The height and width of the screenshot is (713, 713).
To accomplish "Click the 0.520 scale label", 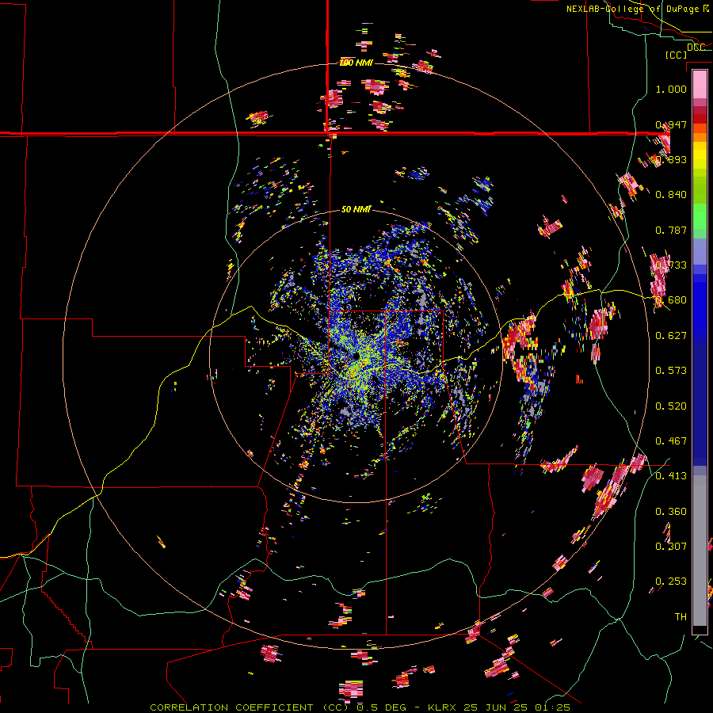I will click(671, 406).
